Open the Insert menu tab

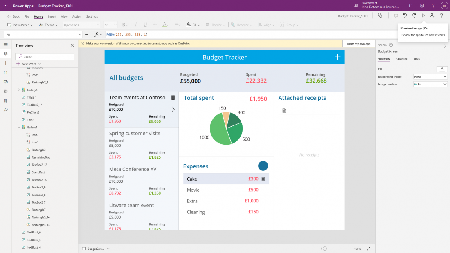[52, 16]
